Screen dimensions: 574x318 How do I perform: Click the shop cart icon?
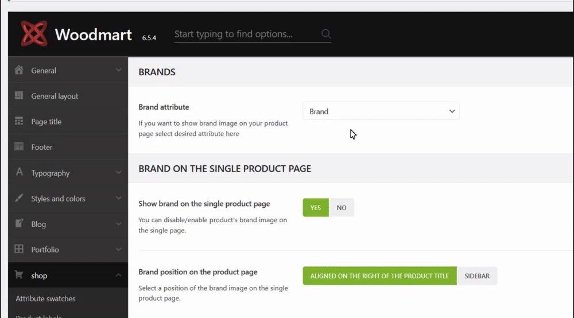19,276
